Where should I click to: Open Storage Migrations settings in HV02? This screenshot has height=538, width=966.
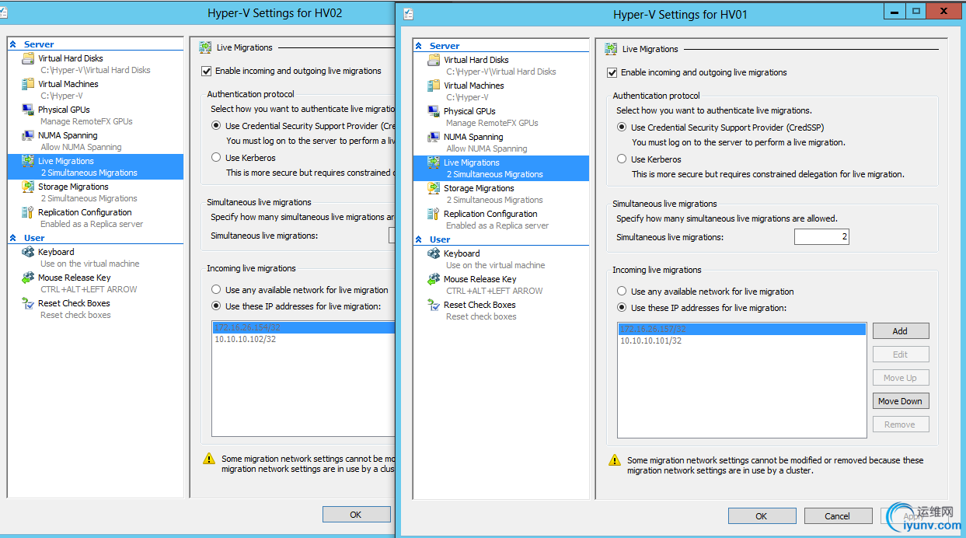click(x=96, y=192)
